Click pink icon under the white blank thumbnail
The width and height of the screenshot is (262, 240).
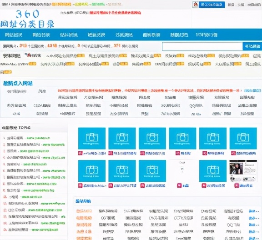click(179, 185)
